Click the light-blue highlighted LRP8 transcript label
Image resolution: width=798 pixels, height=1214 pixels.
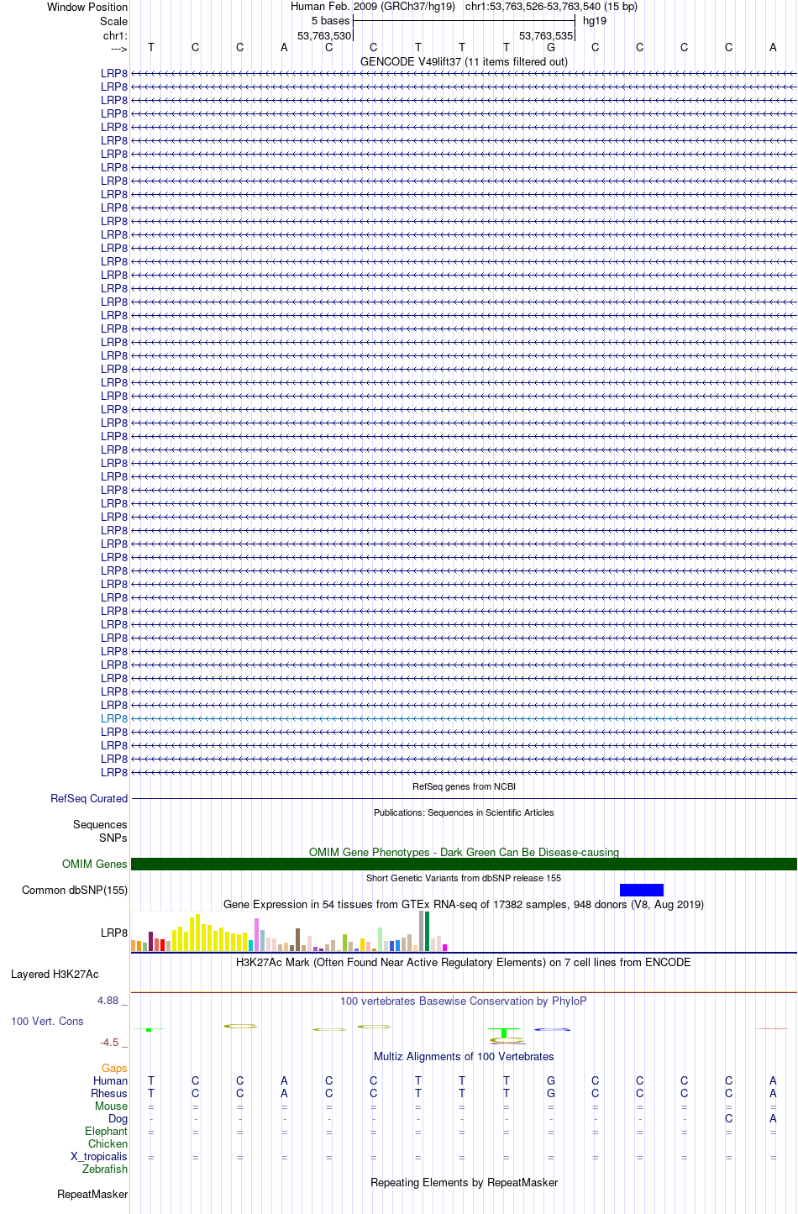(x=114, y=718)
